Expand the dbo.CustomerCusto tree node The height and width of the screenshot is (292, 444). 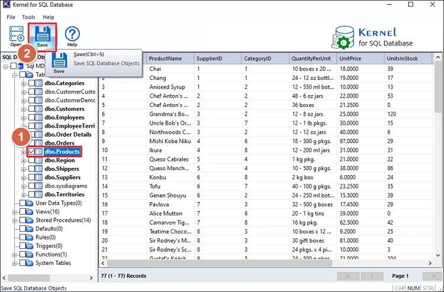click(24, 92)
